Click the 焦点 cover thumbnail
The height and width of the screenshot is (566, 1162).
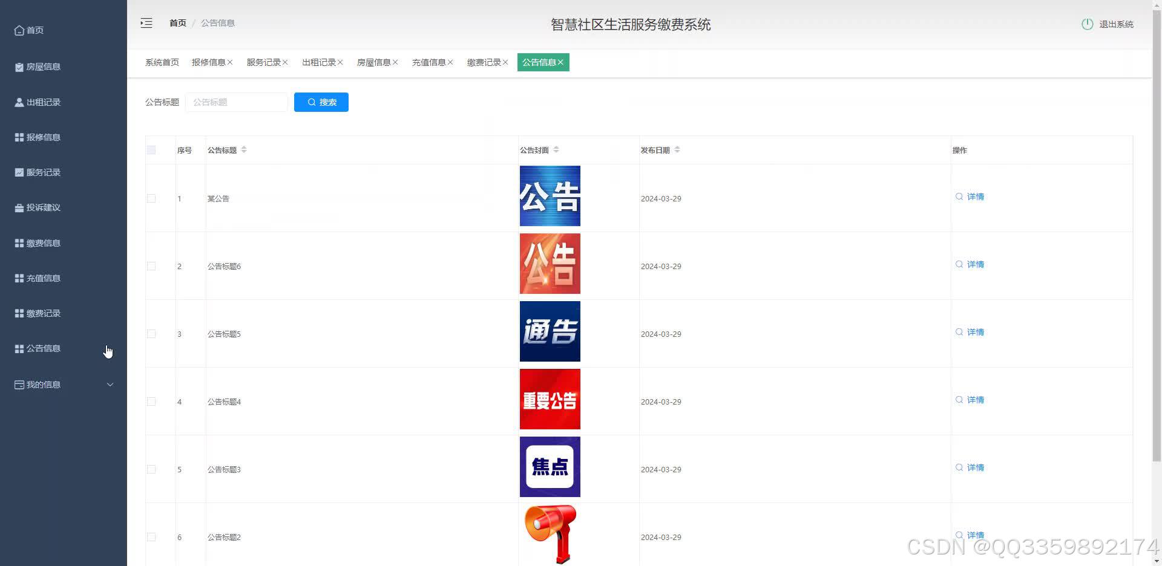550,467
